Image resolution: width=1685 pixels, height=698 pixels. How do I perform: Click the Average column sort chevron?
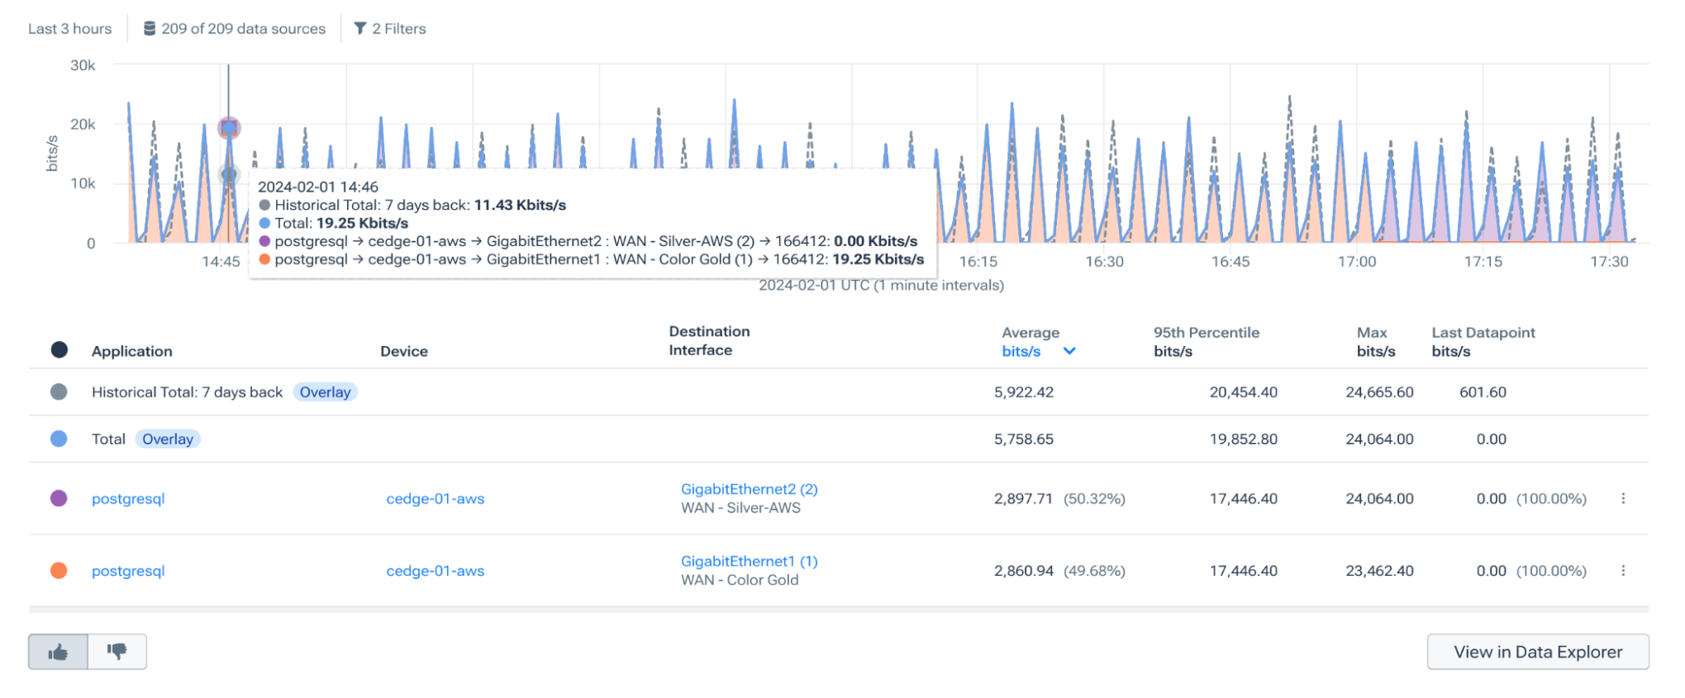pos(1069,351)
